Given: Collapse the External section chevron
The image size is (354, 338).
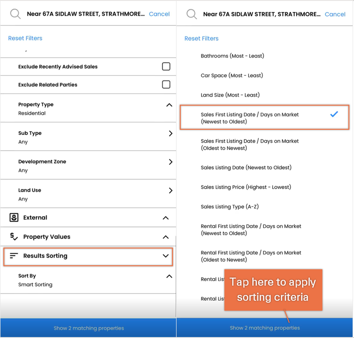Looking at the screenshot, I should (166, 218).
